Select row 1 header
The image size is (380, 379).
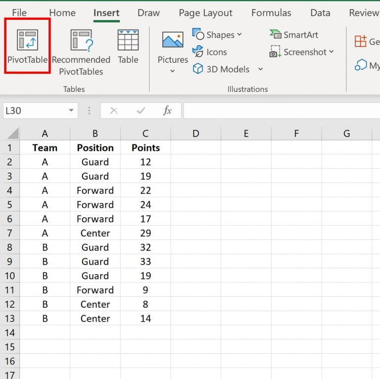click(10, 147)
